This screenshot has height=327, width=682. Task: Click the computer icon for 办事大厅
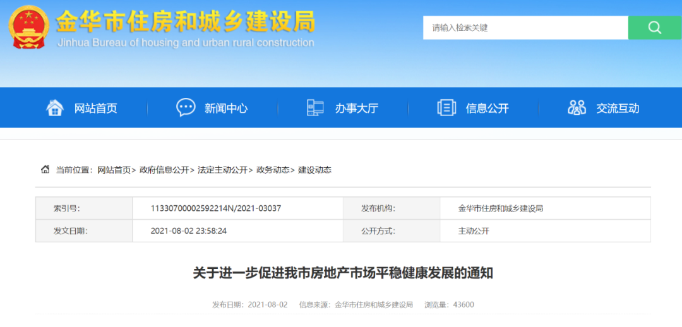(x=315, y=108)
